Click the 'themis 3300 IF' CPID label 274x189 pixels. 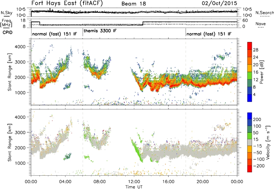pyautogui.click(x=100, y=31)
